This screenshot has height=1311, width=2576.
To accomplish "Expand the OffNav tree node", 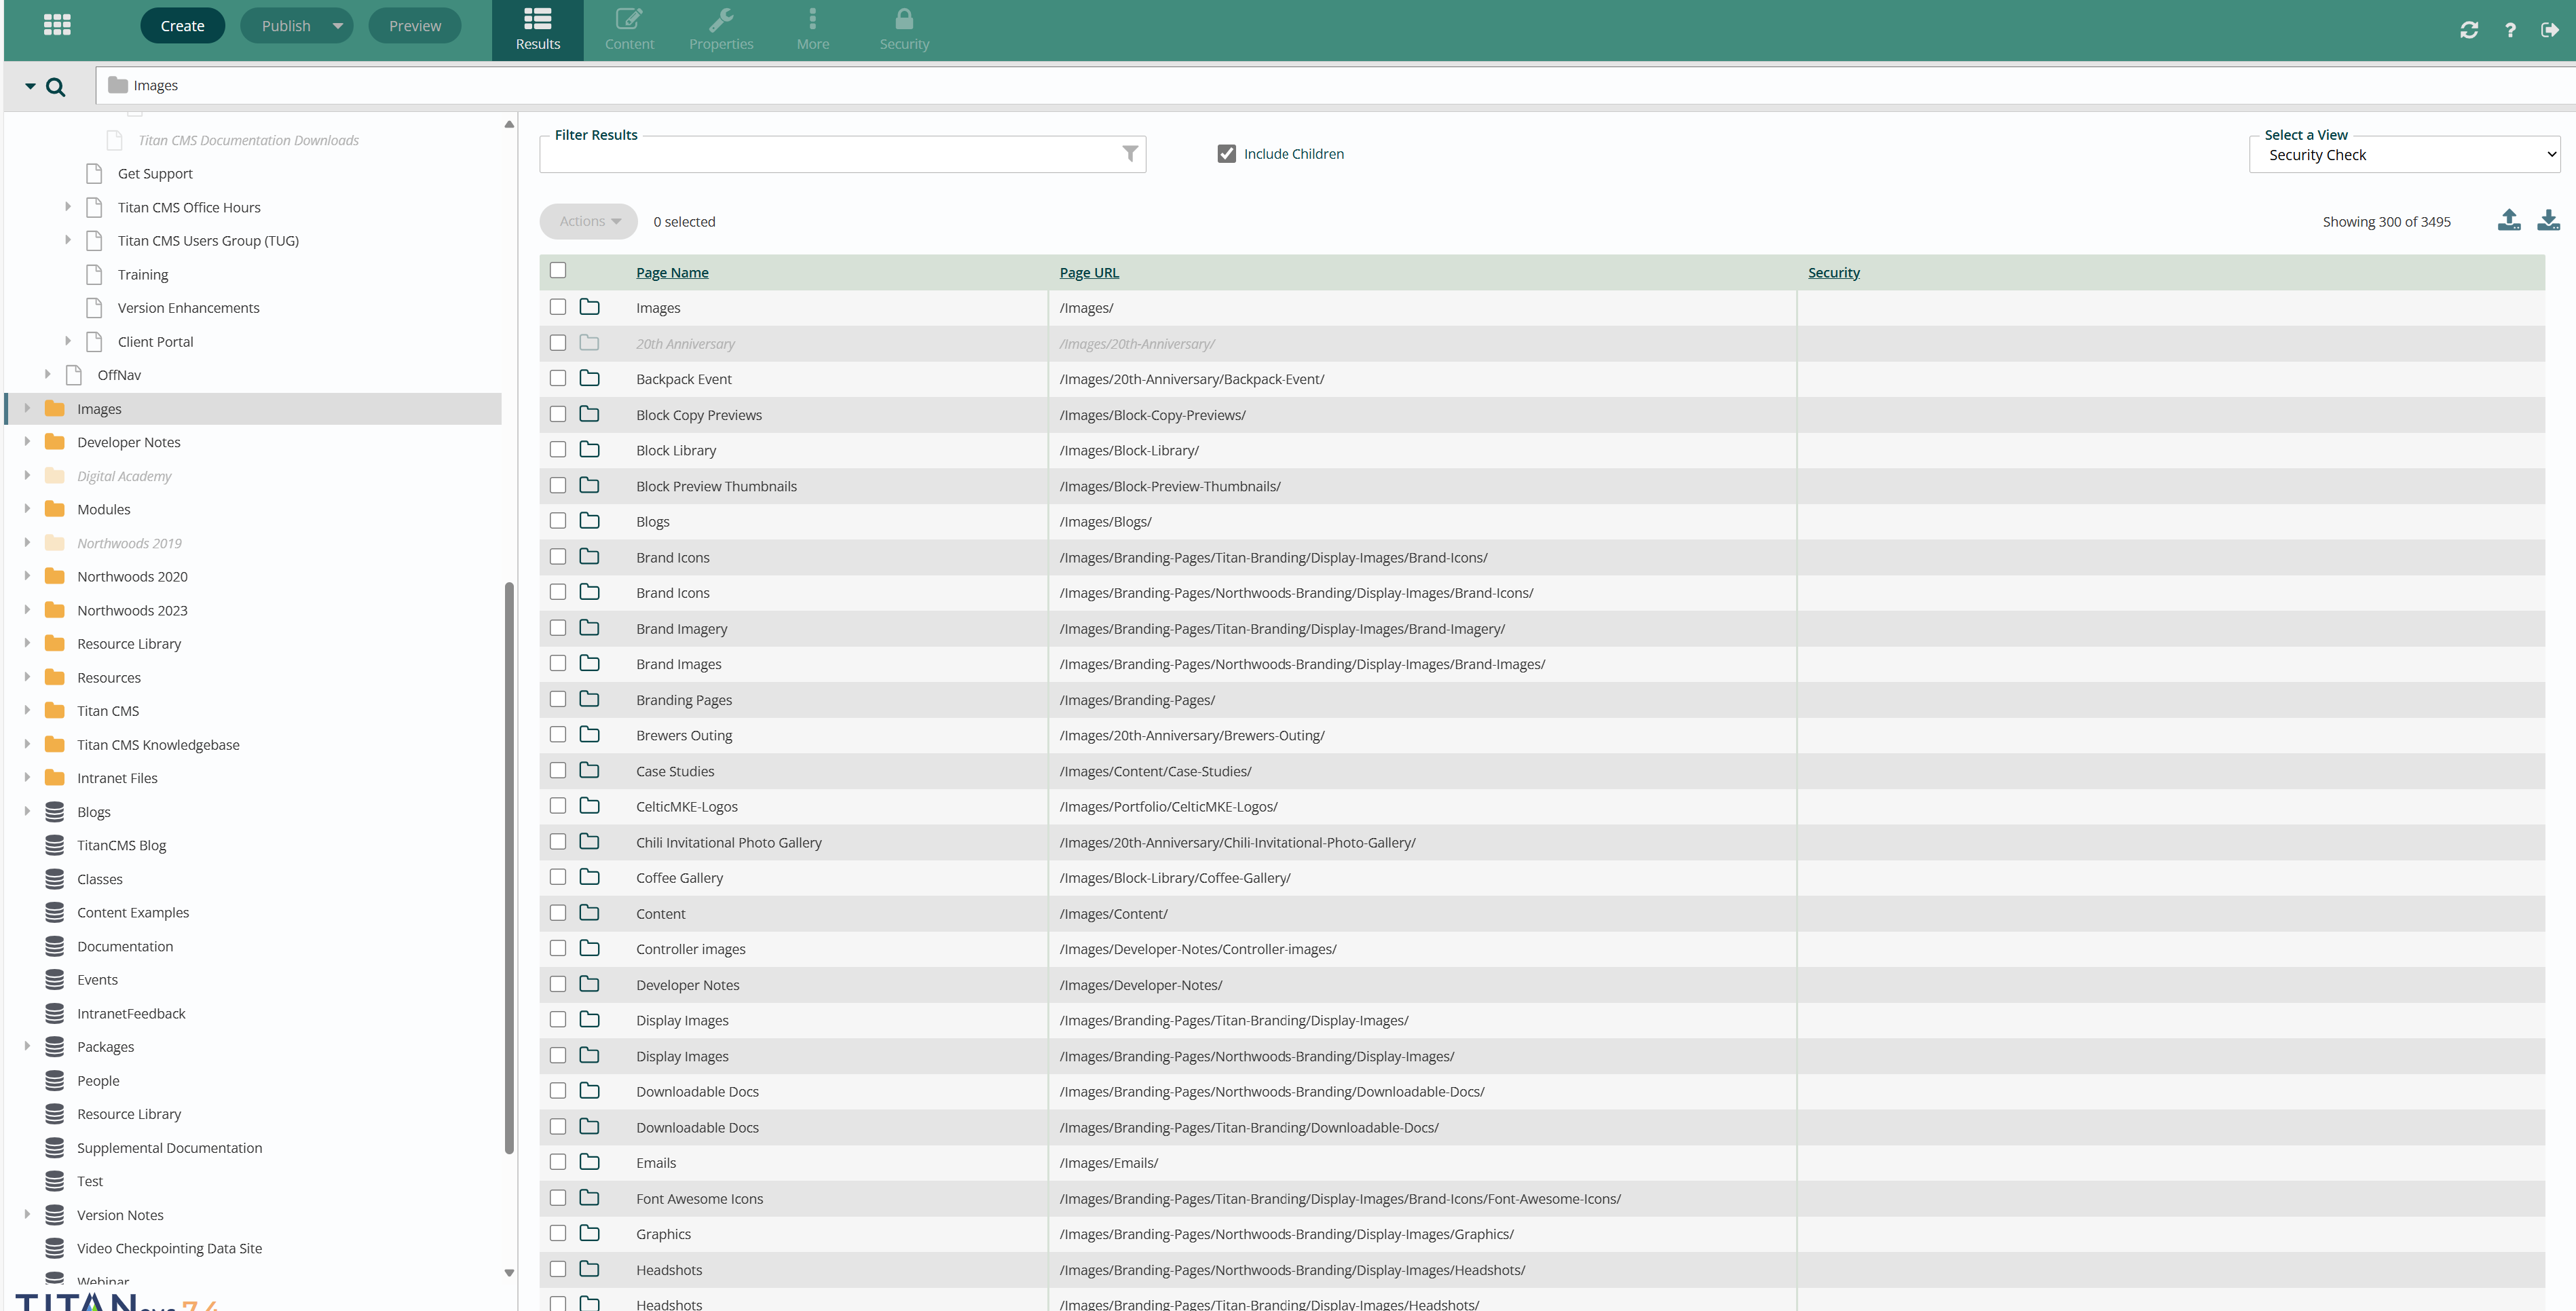I will click(47, 374).
